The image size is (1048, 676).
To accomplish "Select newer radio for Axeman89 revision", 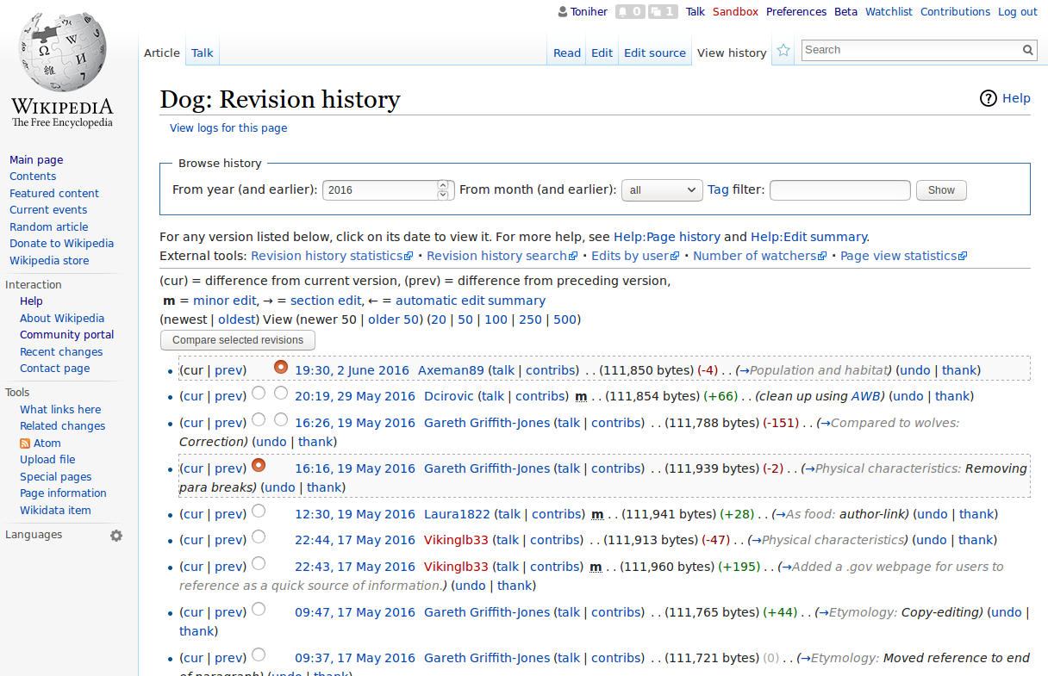I will pyautogui.click(x=281, y=367).
